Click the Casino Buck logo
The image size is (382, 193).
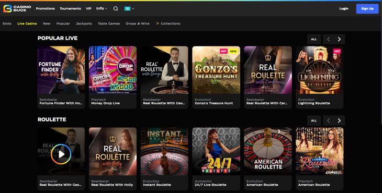pyautogui.click(x=17, y=8)
